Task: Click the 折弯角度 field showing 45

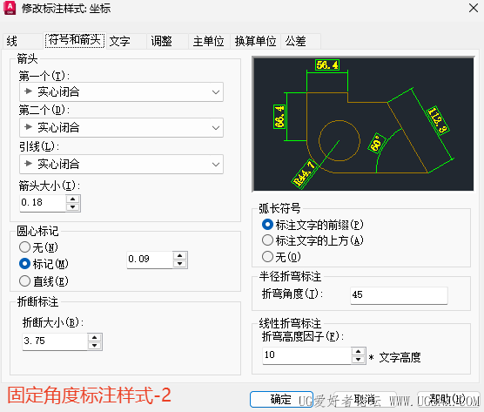Action: [399, 295]
